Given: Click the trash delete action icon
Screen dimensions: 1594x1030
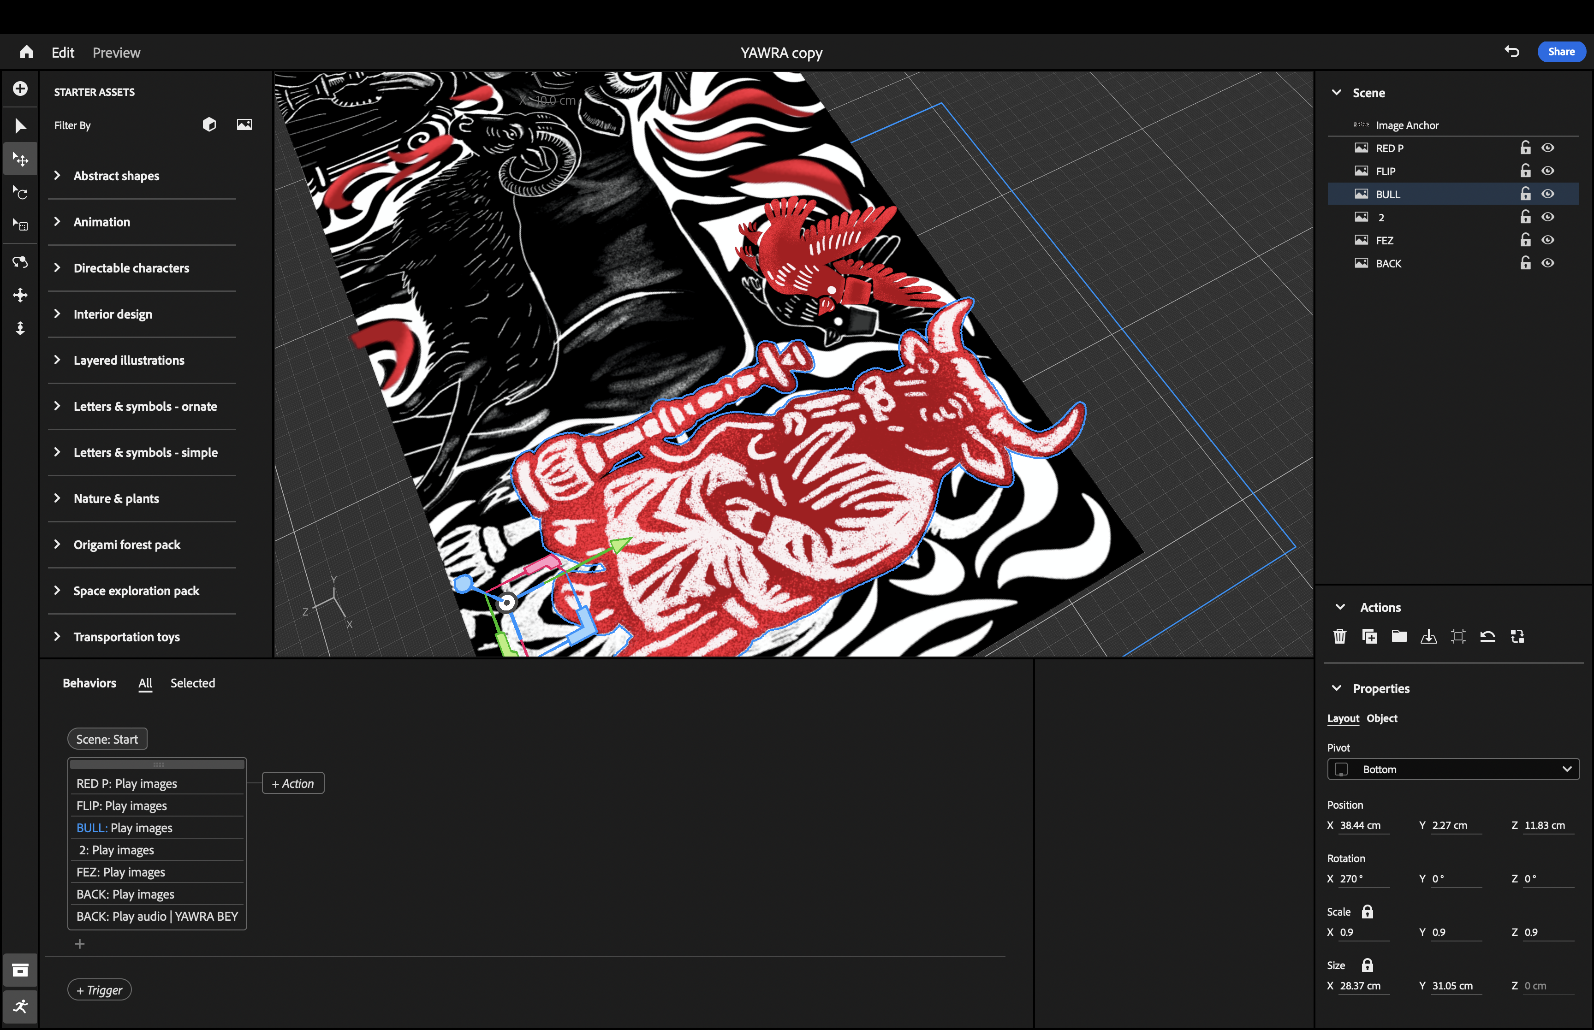Looking at the screenshot, I should coord(1339,636).
